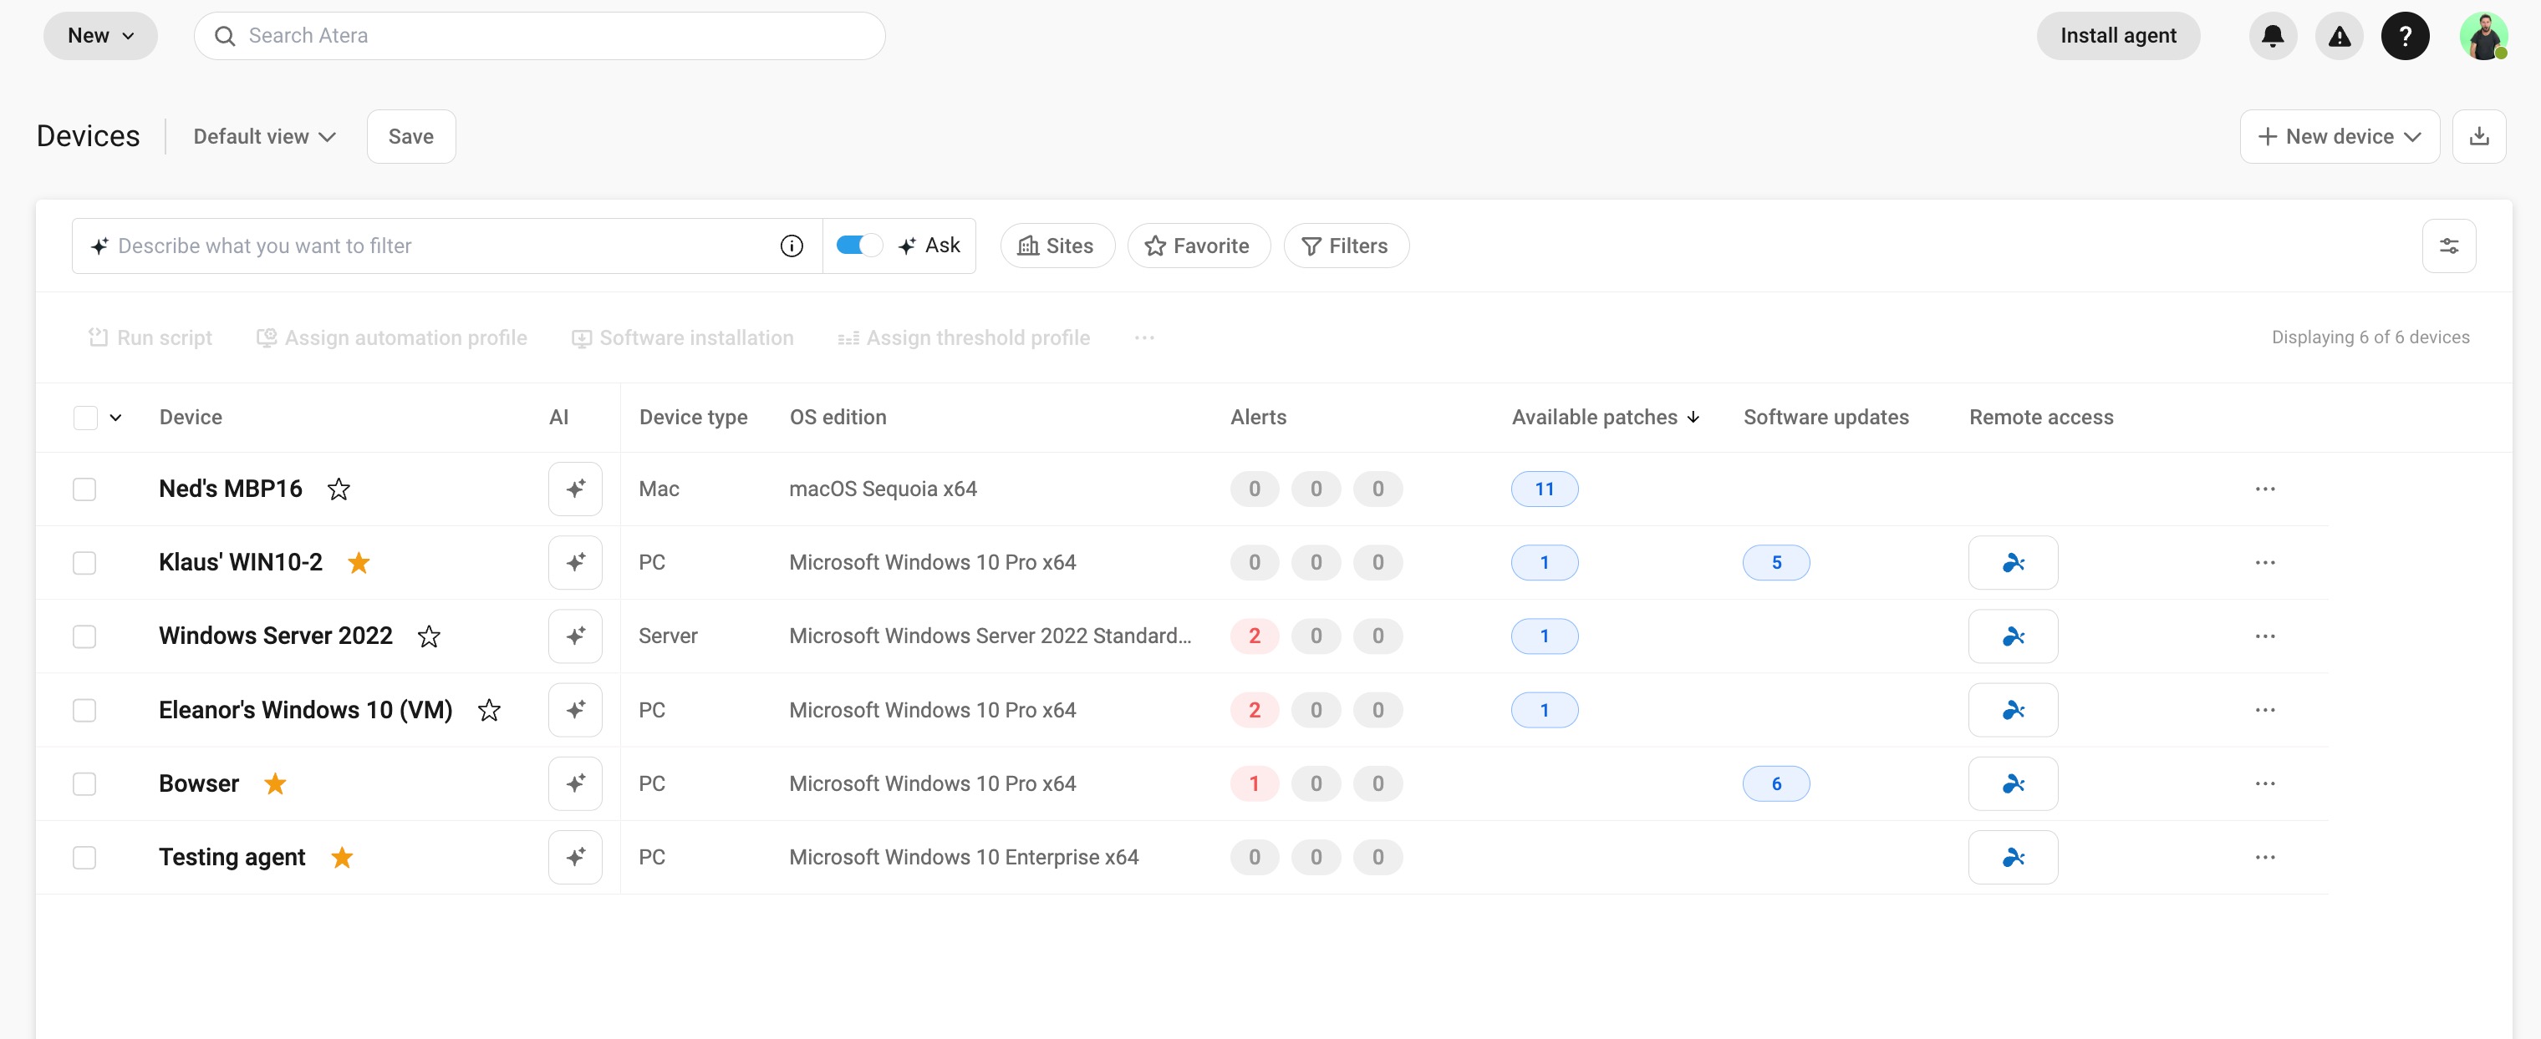Open more actions for Testing agent

2265,858
